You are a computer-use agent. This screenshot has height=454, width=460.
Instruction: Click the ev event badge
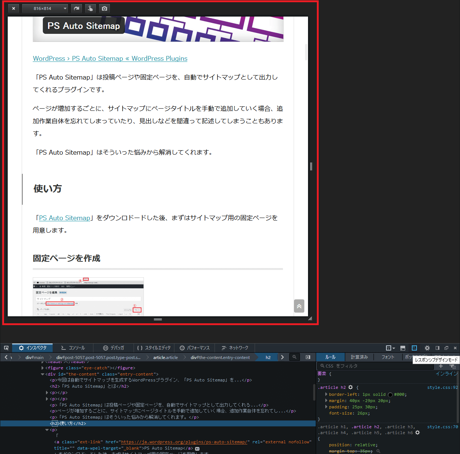[197, 448]
